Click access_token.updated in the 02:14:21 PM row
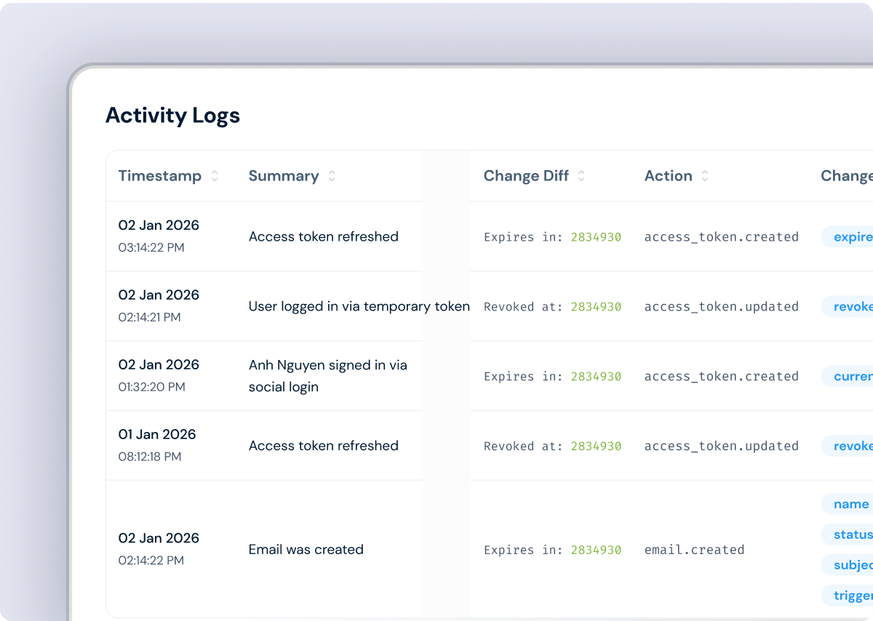Screen dimensions: 873x621 click(722, 307)
